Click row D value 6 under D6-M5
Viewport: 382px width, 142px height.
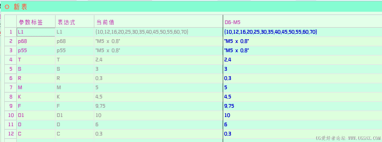pos(303,125)
